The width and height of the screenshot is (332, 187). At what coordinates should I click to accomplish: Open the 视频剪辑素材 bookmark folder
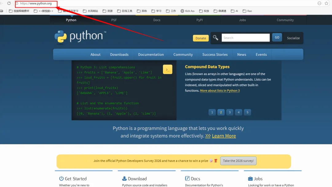pos(19,11)
